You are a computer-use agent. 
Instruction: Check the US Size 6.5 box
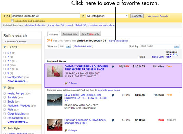(x=5, y=53)
